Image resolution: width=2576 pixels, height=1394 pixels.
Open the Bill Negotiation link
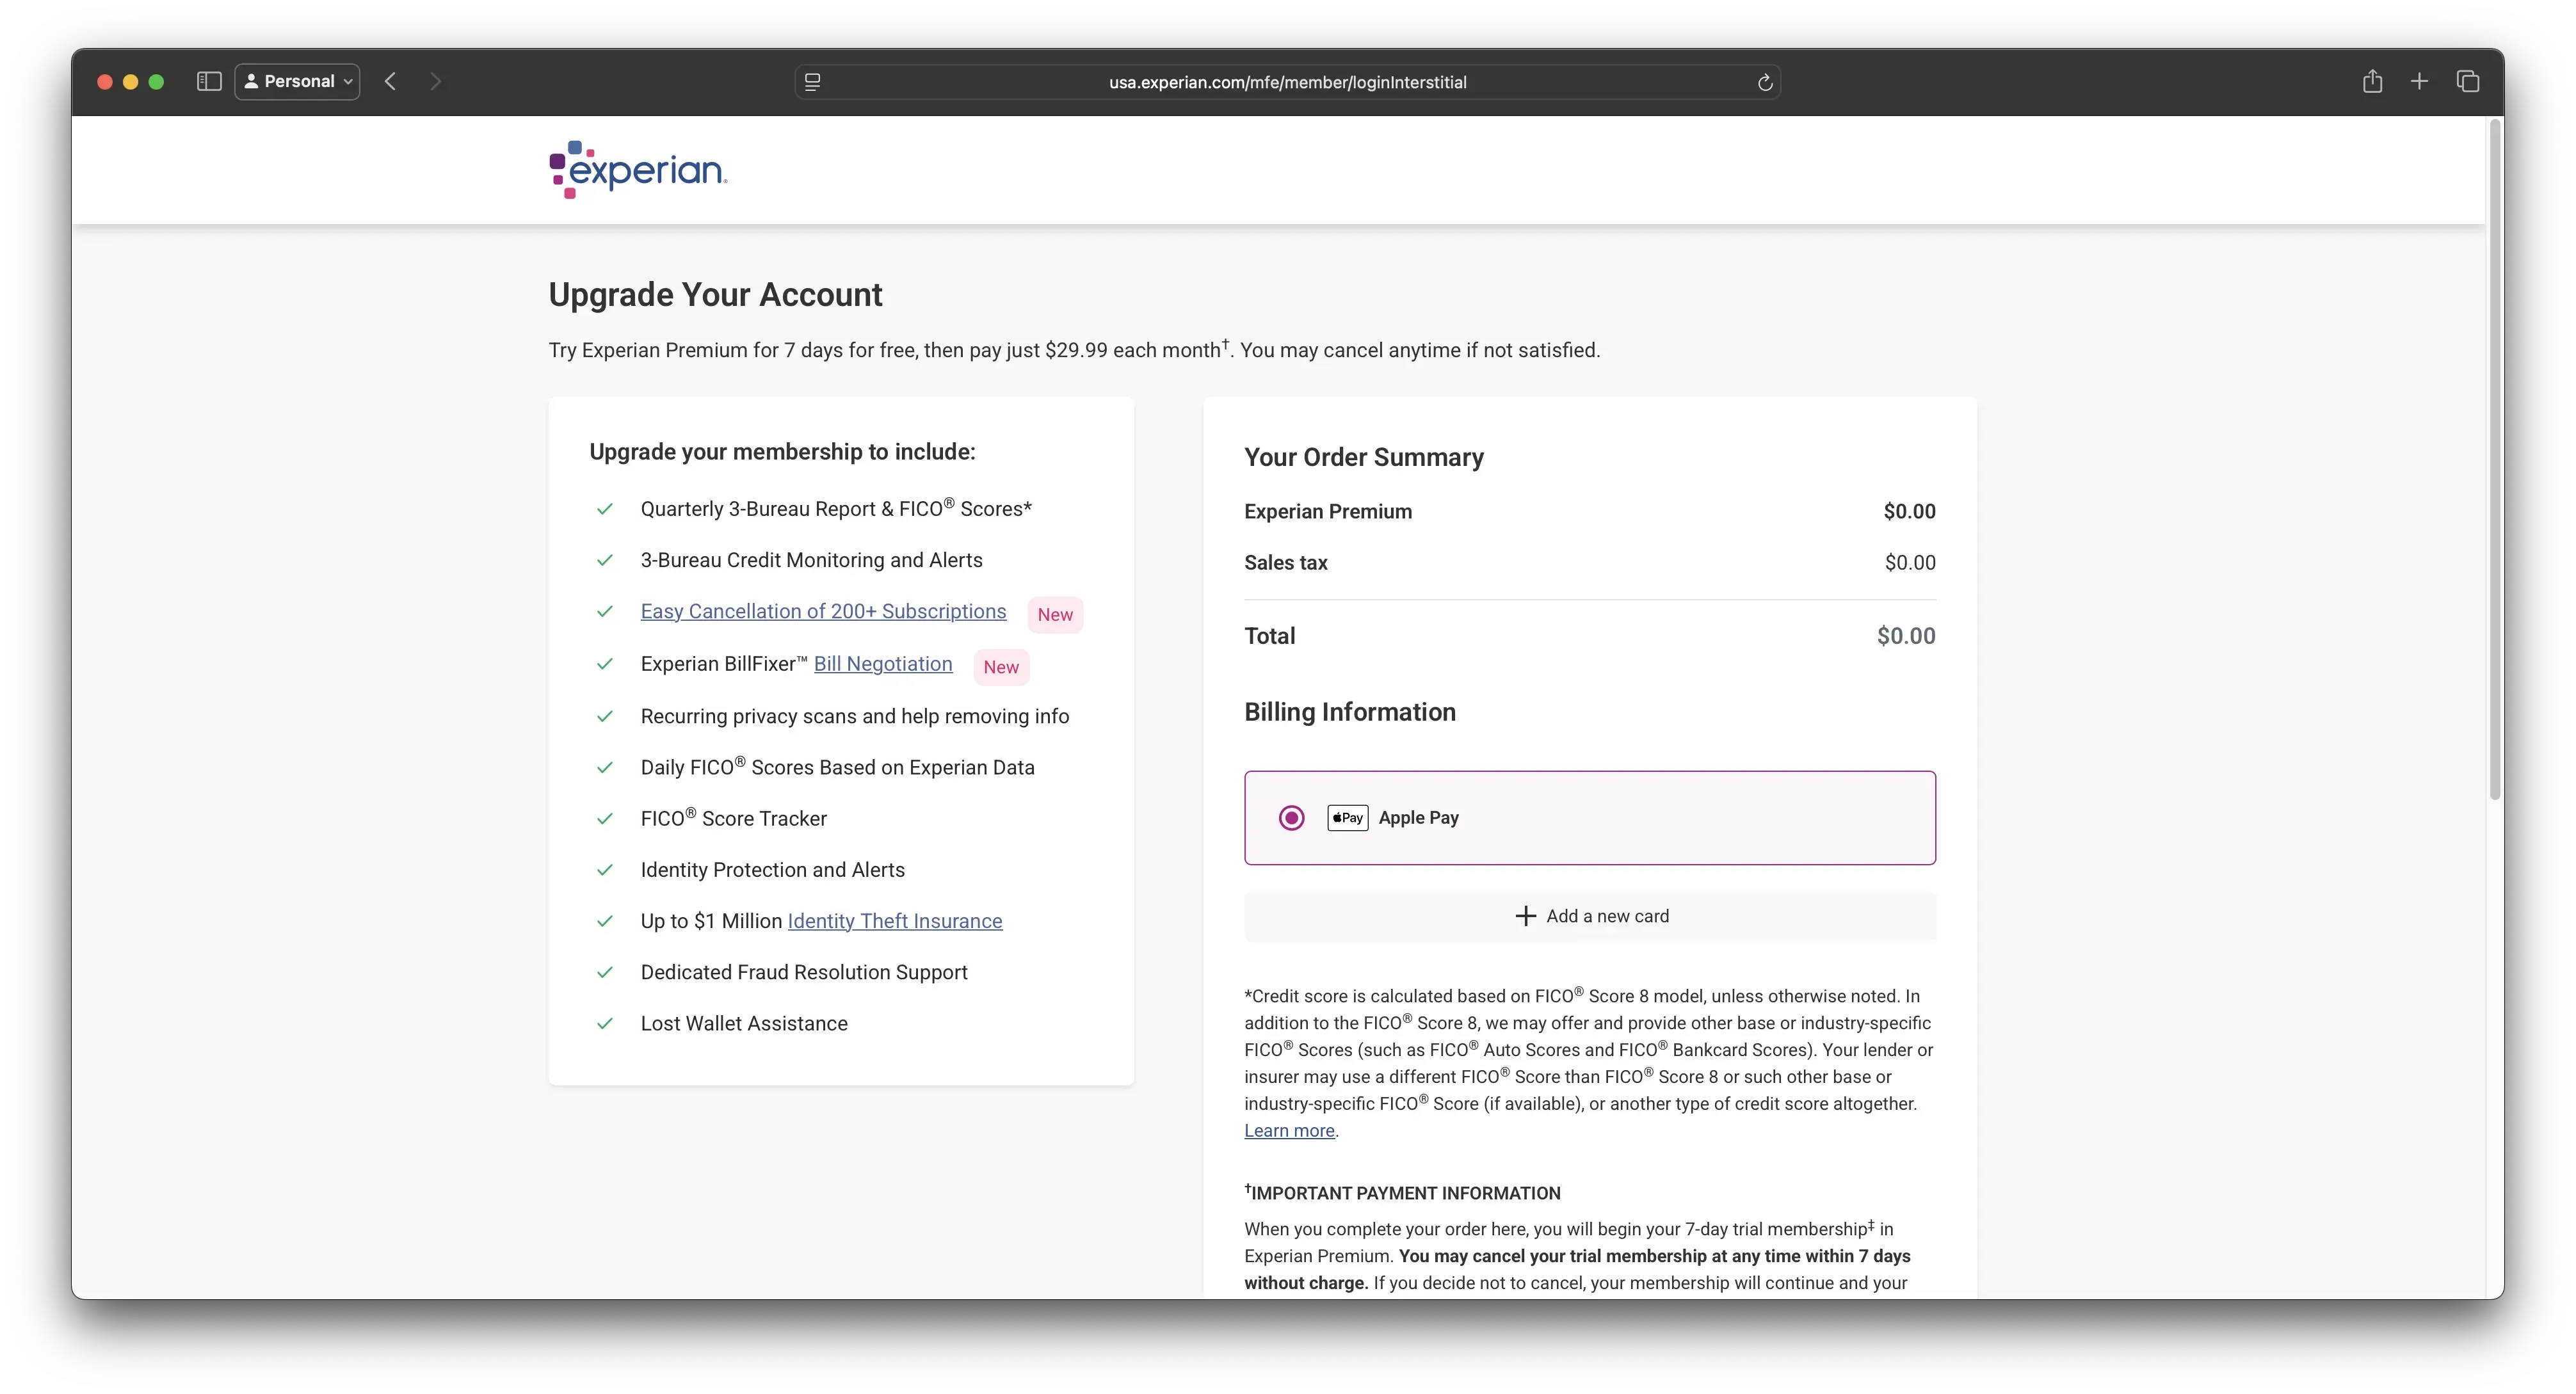coord(883,664)
